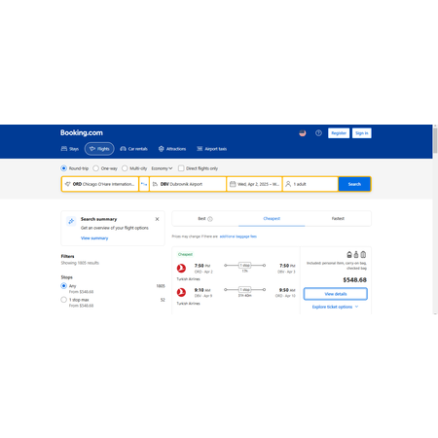Viewport: 438px width, 438px height.
Task: Click the Turkish Airlines logo on outbound flight
Action: [x=181, y=269]
